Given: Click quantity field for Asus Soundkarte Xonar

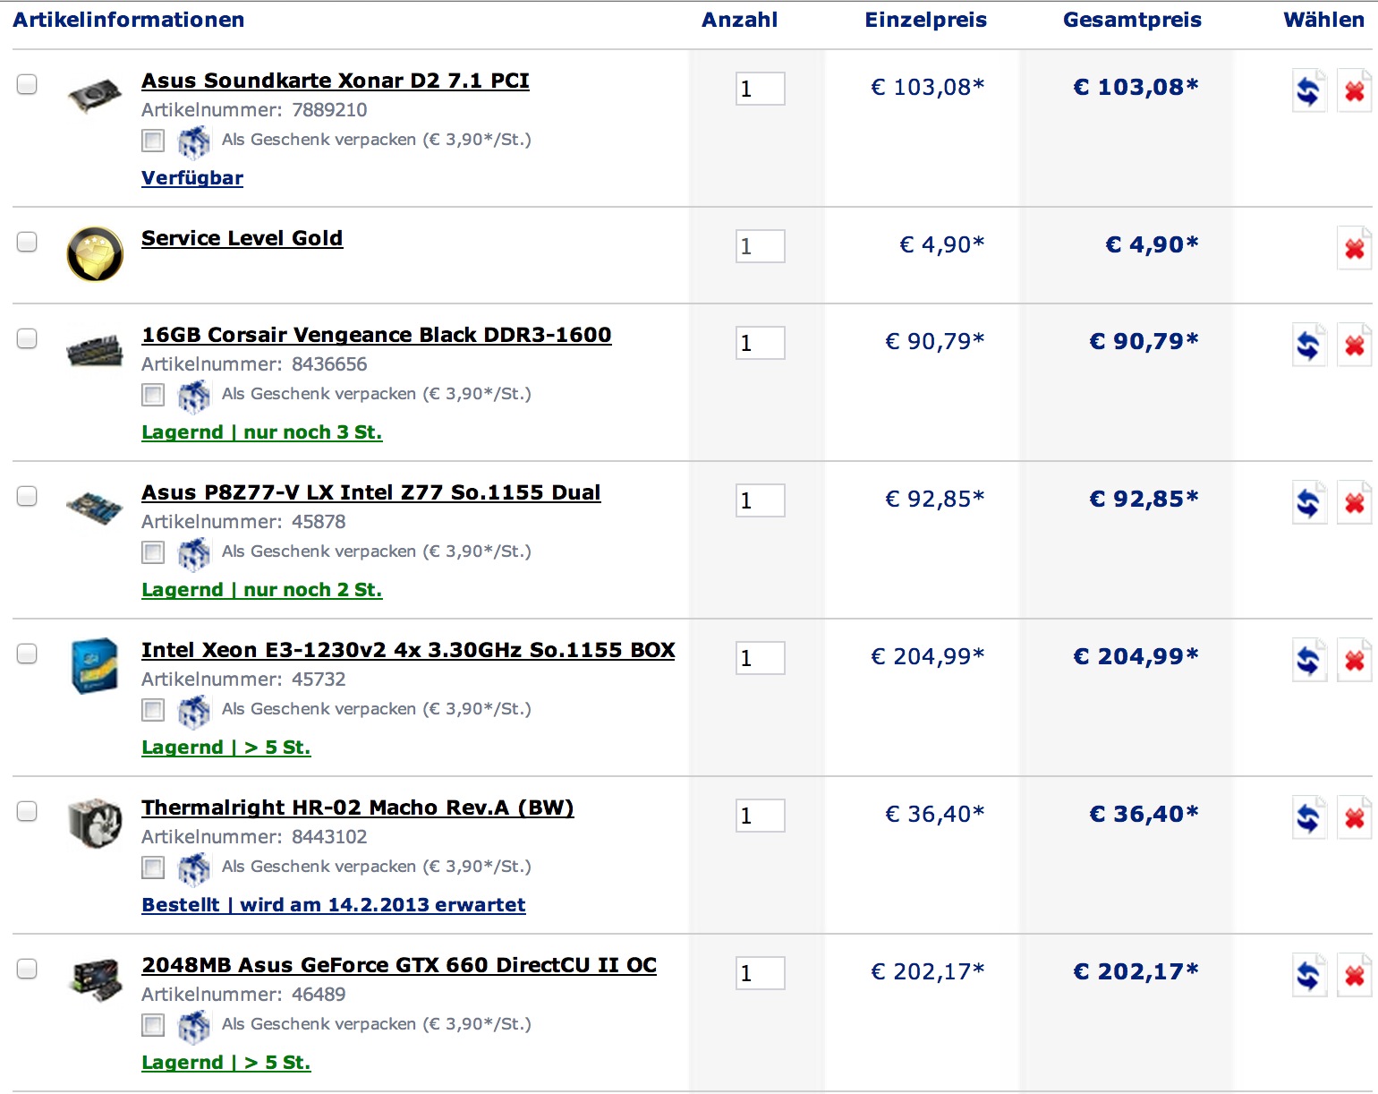Looking at the screenshot, I should [x=761, y=89].
